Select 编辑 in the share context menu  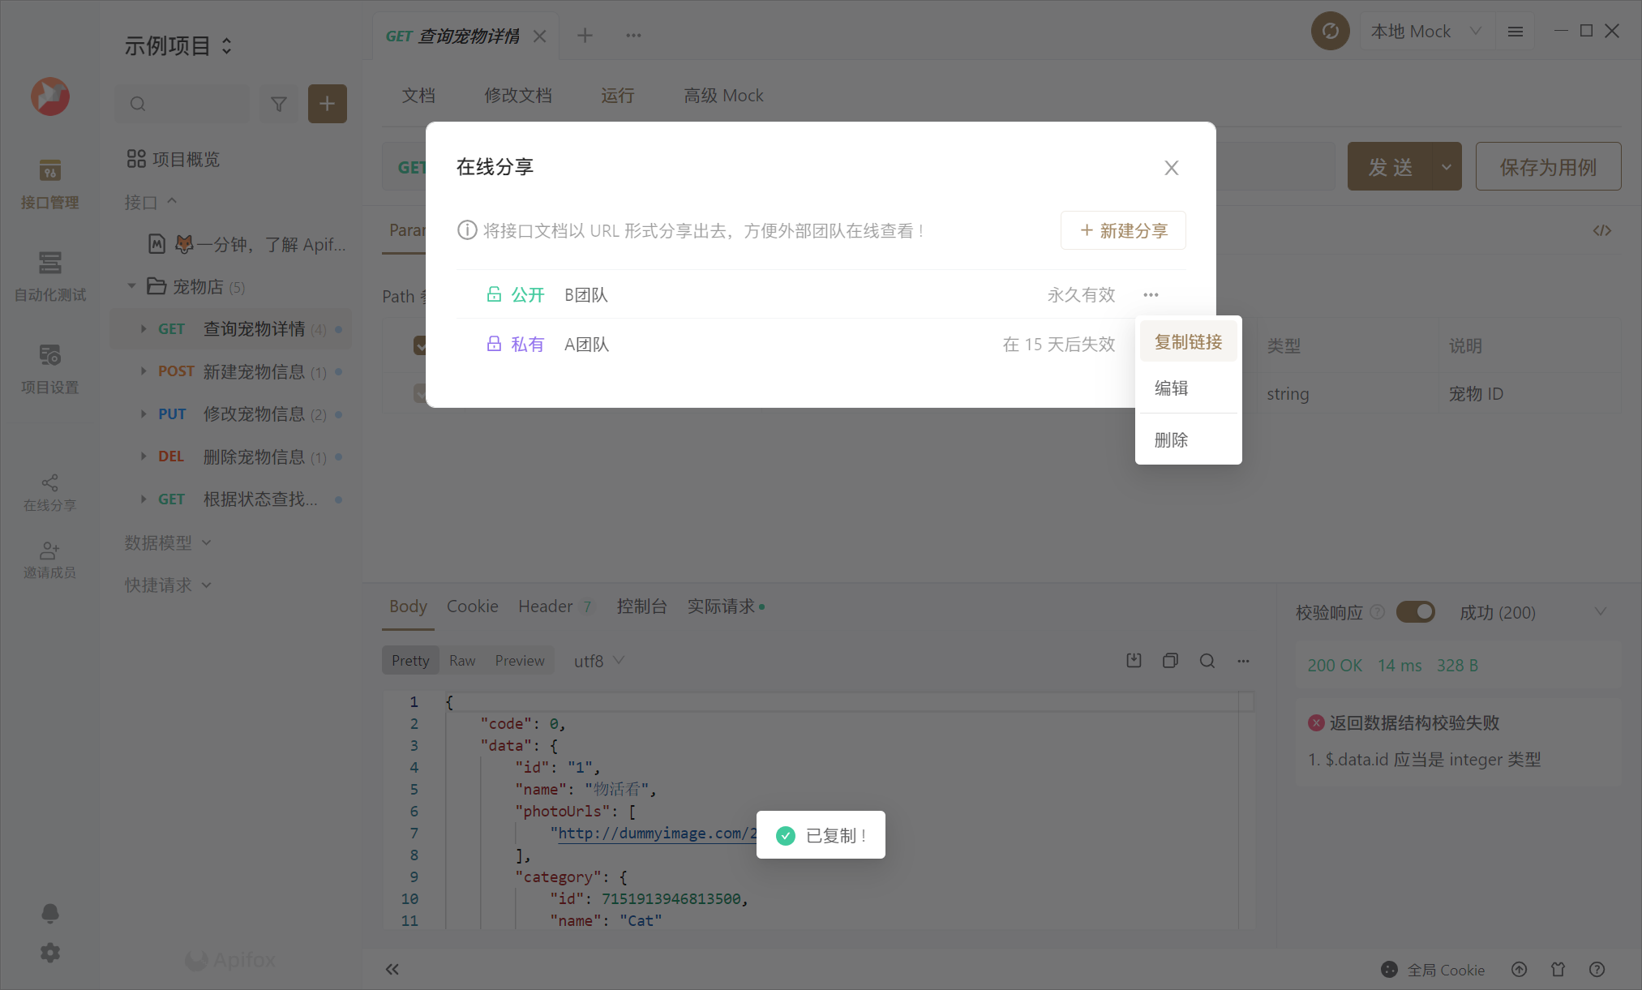[1172, 388]
